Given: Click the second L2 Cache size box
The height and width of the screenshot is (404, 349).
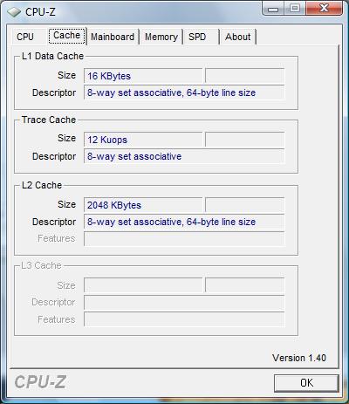Looking at the screenshot, I should pyautogui.click(x=244, y=205).
